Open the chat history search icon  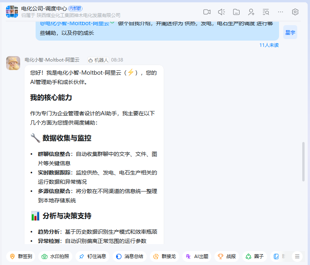coord(266,12)
